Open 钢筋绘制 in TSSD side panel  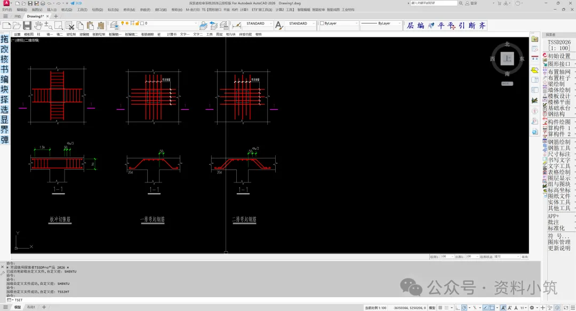pos(559,142)
